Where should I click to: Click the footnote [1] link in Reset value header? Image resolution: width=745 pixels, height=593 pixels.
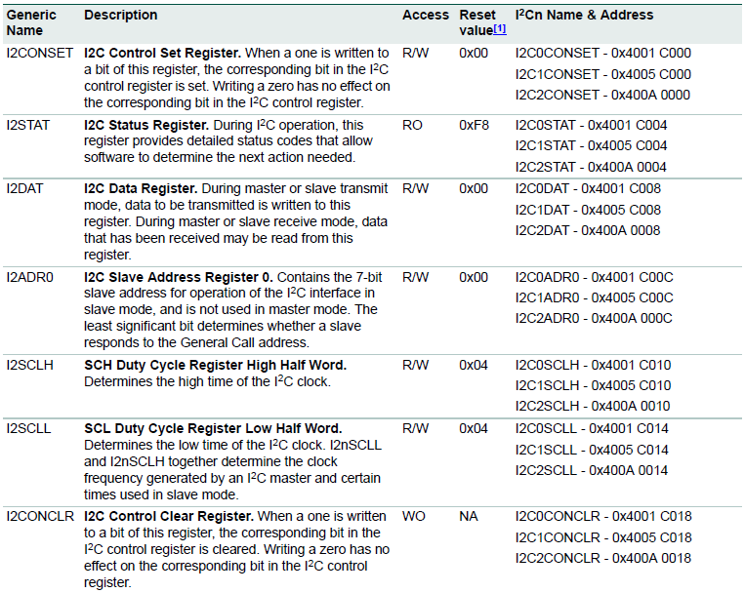pyautogui.click(x=499, y=30)
